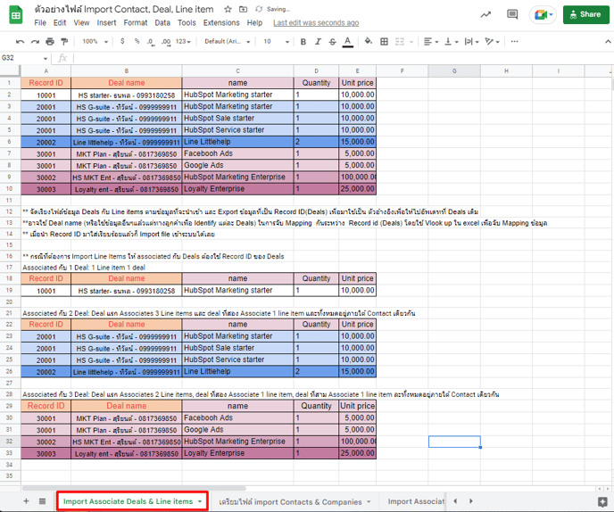Image resolution: width=614 pixels, height=512 pixels.
Task: Open the Extensions menu
Action: point(221,22)
